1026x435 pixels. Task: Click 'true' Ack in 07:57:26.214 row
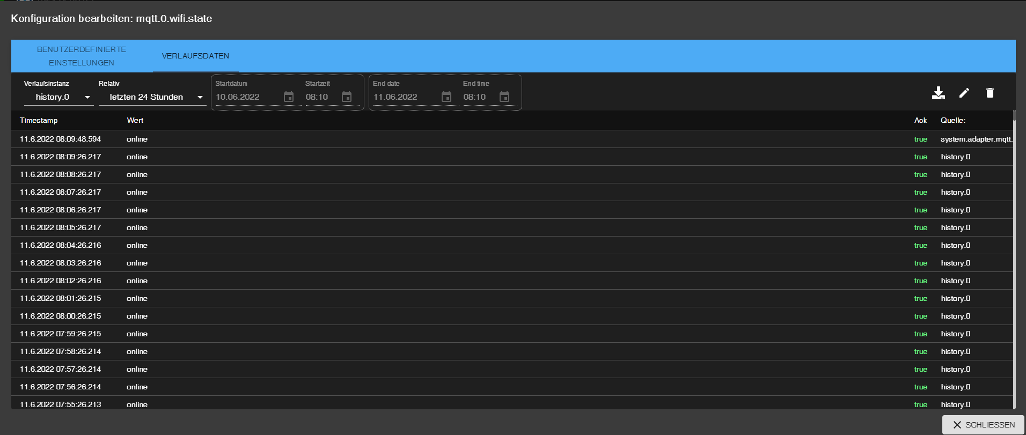(921, 369)
